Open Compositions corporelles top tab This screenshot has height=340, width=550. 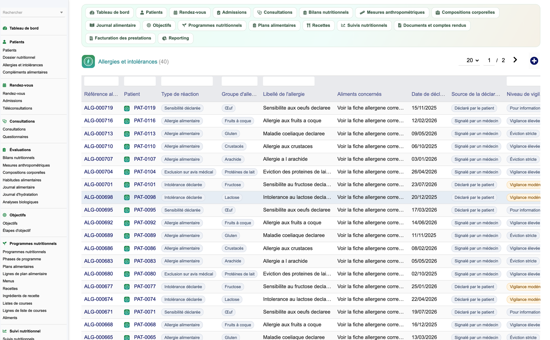(465, 12)
